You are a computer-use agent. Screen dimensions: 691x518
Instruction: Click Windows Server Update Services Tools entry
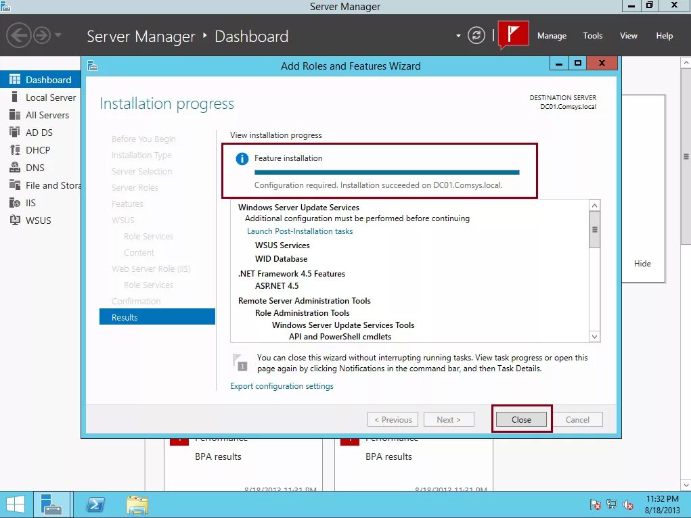point(343,325)
